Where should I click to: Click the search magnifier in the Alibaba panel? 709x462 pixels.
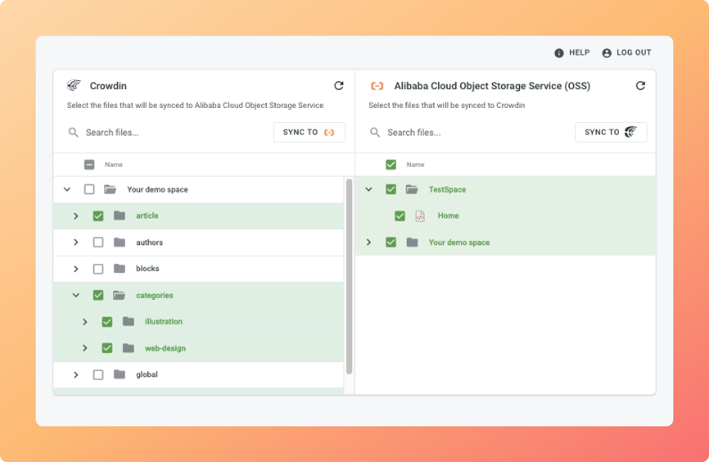(x=375, y=133)
